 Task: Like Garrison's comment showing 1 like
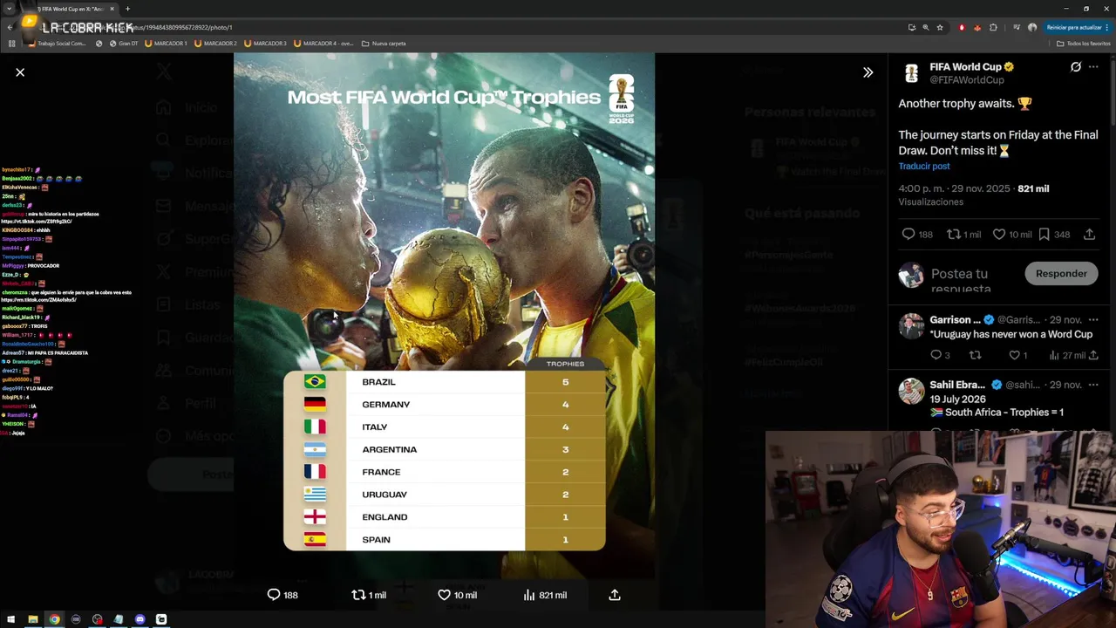coord(1014,355)
